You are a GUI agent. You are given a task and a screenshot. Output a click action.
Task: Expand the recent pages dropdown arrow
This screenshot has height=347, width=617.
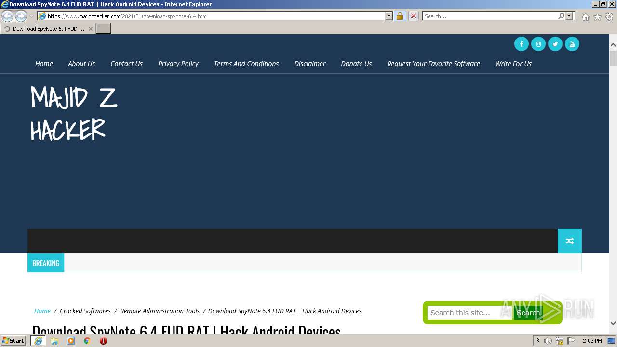[x=31, y=16]
